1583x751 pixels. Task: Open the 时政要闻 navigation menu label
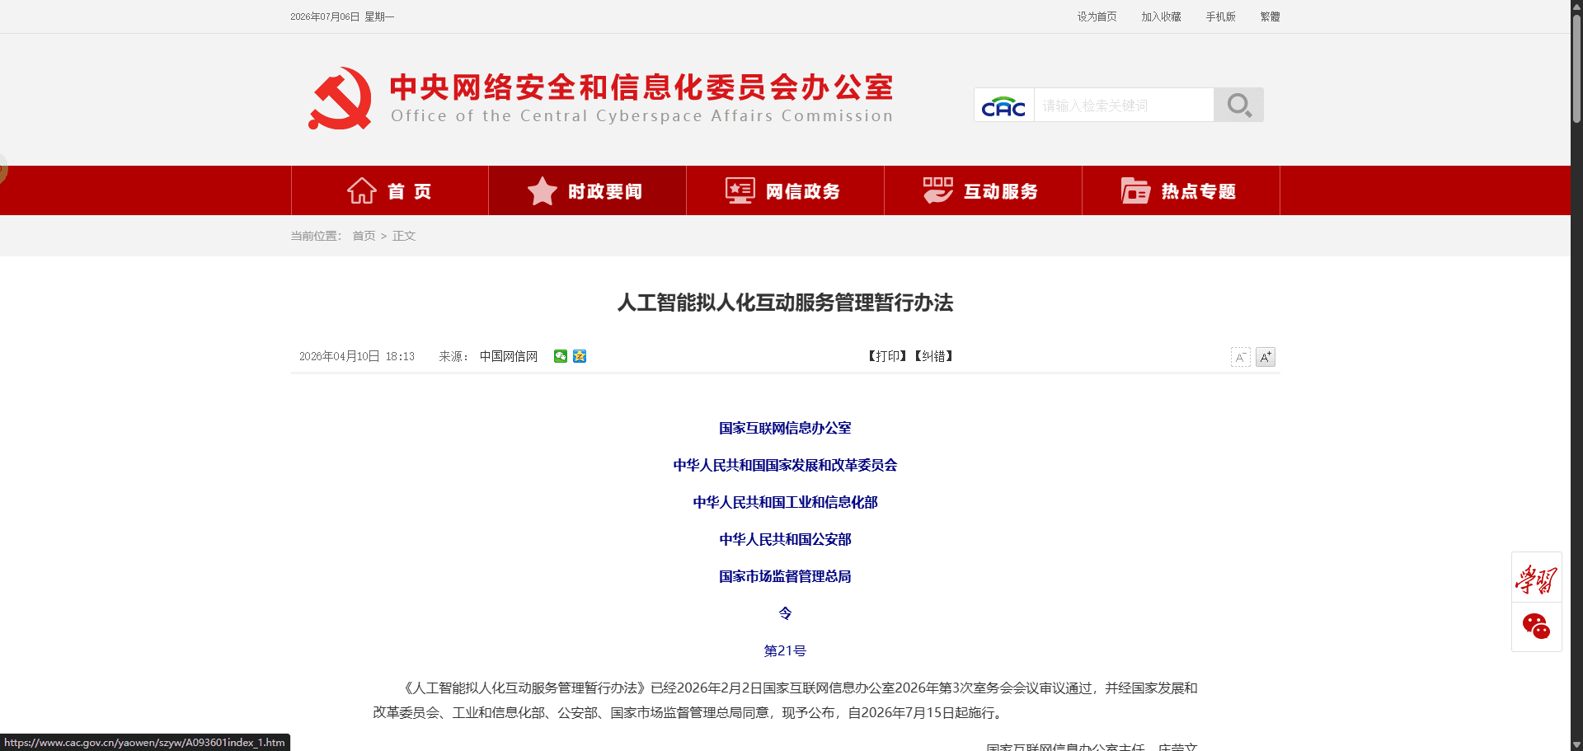tap(605, 191)
